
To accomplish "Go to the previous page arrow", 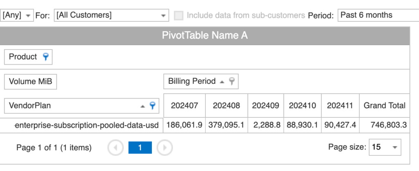I will pos(115,148).
